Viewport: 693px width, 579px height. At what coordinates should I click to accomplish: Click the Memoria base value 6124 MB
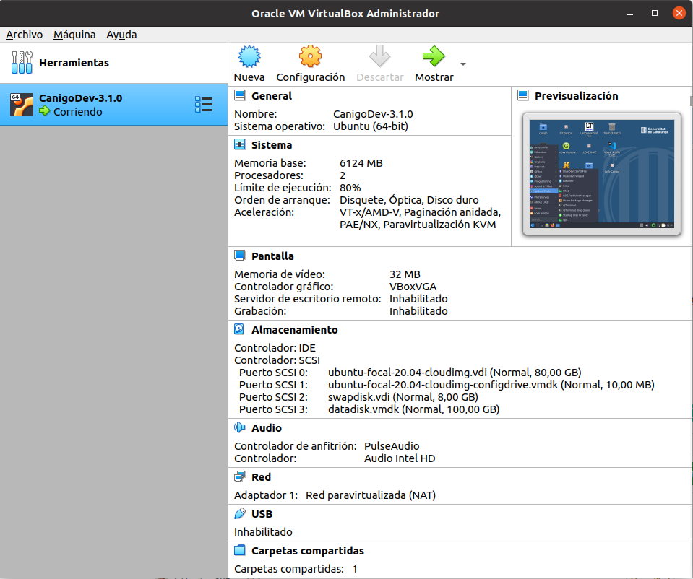coord(361,163)
